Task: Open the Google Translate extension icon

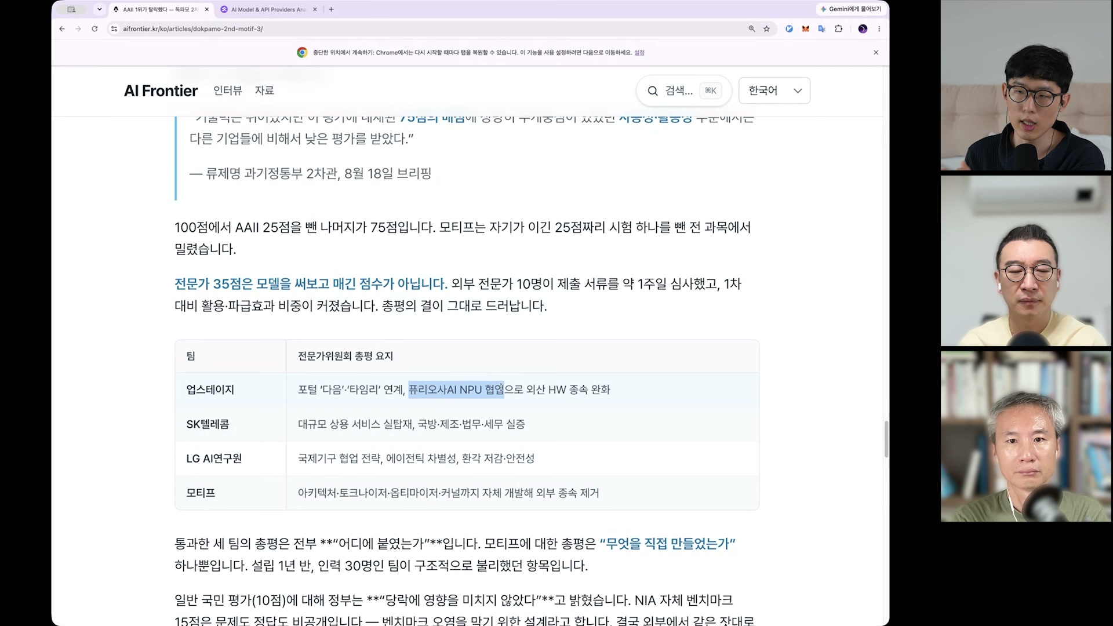Action: [x=821, y=29]
